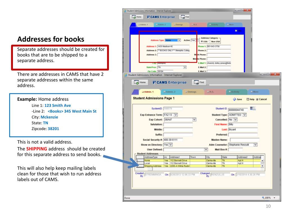Open Demogr. tab in front window
The width and height of the screenshot is (288, 216).
pos(192,92)
